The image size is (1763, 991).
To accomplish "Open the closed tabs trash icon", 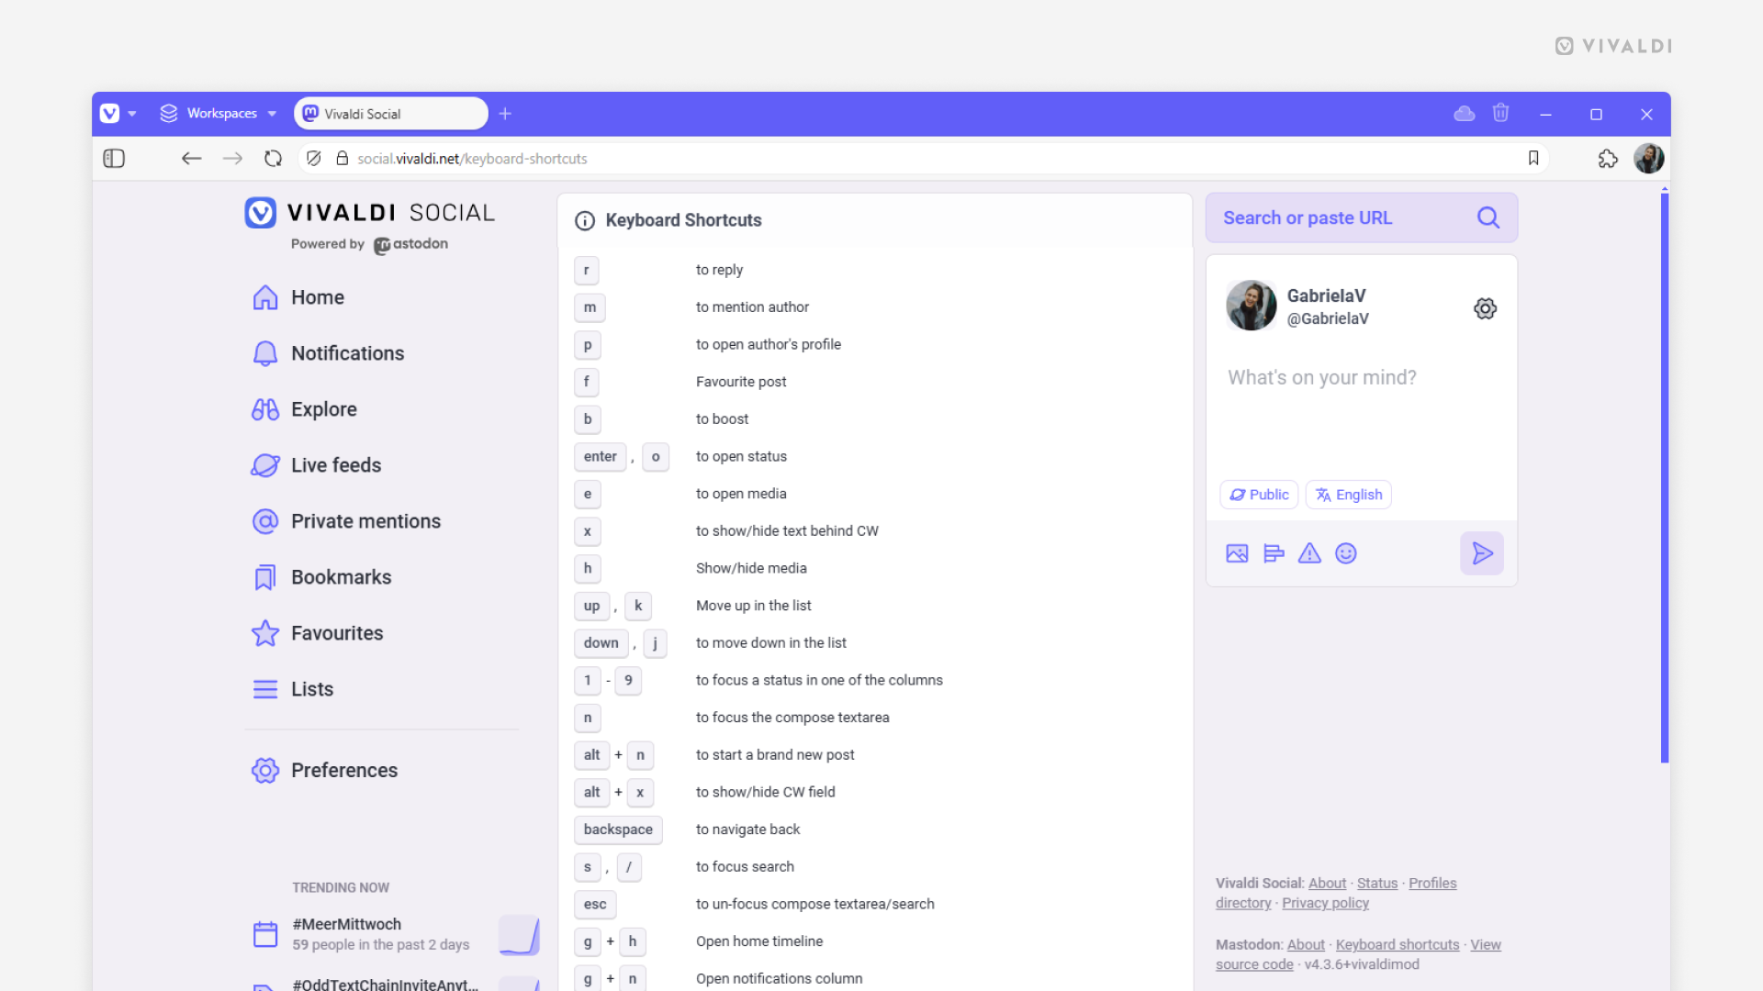I will (x=1500, y=113).
